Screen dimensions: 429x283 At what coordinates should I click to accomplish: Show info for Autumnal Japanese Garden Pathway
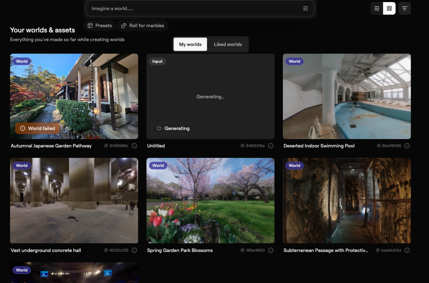pyautogui.click(x=134, y=146)
